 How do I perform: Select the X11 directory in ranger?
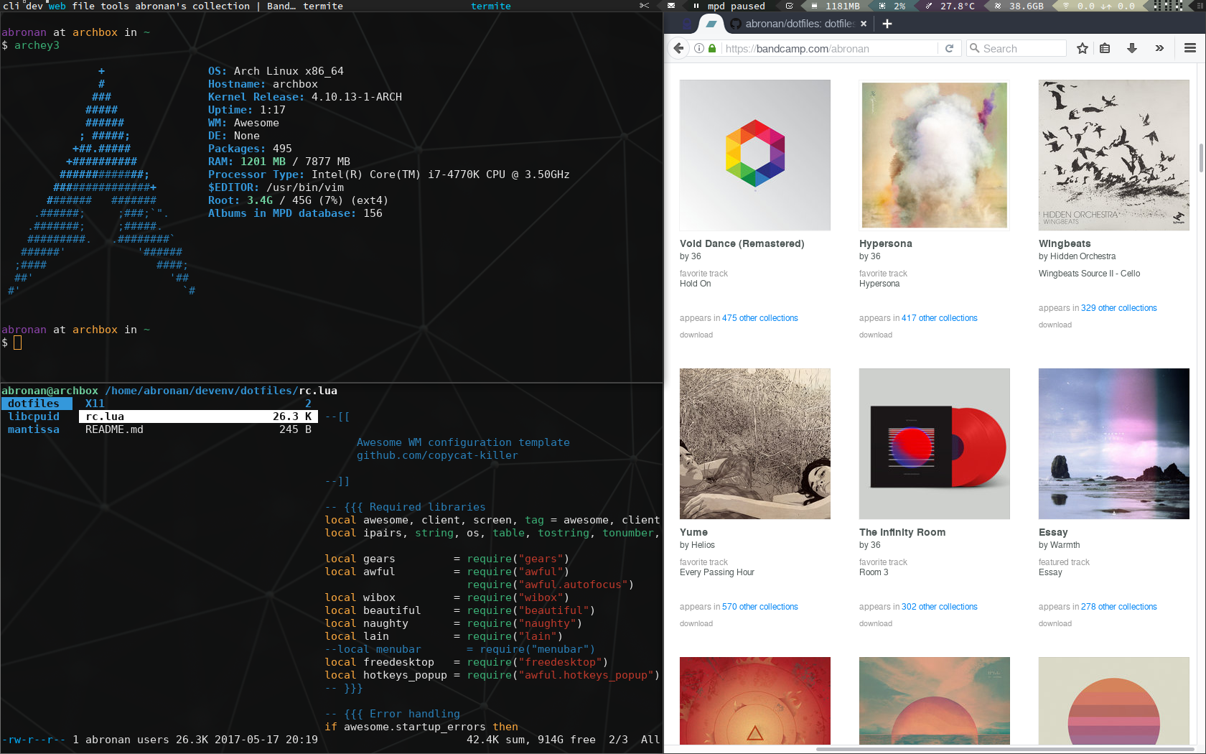click(198, 404)
